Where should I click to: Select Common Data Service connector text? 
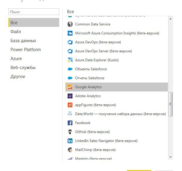92,24
